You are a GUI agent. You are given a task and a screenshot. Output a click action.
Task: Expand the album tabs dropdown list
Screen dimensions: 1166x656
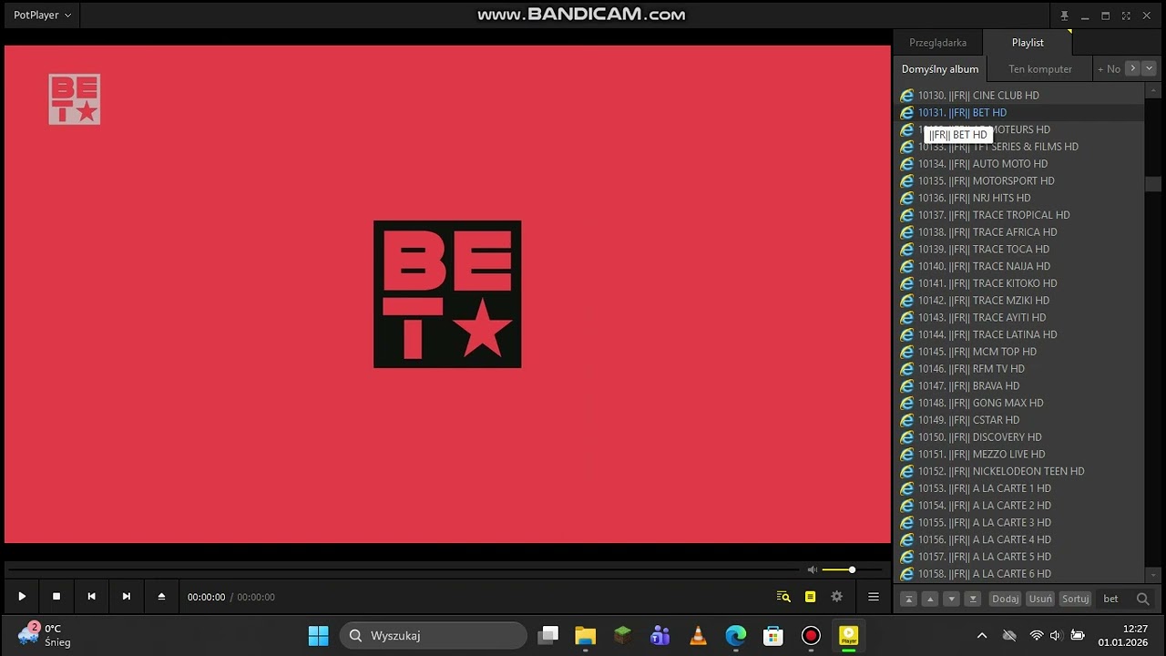(x=1149, y=68)
